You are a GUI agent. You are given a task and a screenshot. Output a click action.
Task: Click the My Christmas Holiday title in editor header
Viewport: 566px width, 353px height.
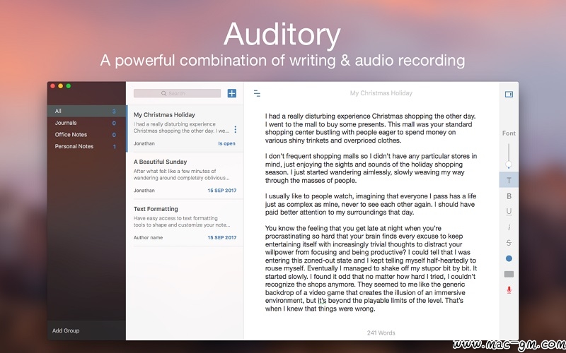pyautogui.click(x=381, y=93)
